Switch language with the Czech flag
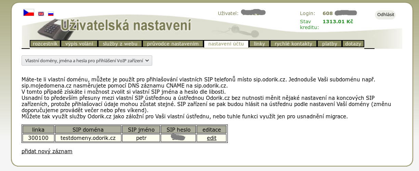 point(29,13)
